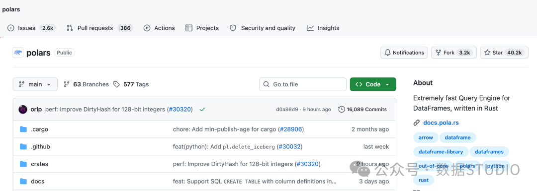Open commit hash d0a98d9
The height and width of the screenshot is (191, 537).
point(287,109)
